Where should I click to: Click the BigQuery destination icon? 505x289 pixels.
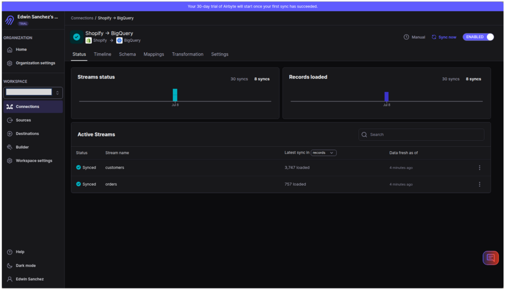[119, 40]
